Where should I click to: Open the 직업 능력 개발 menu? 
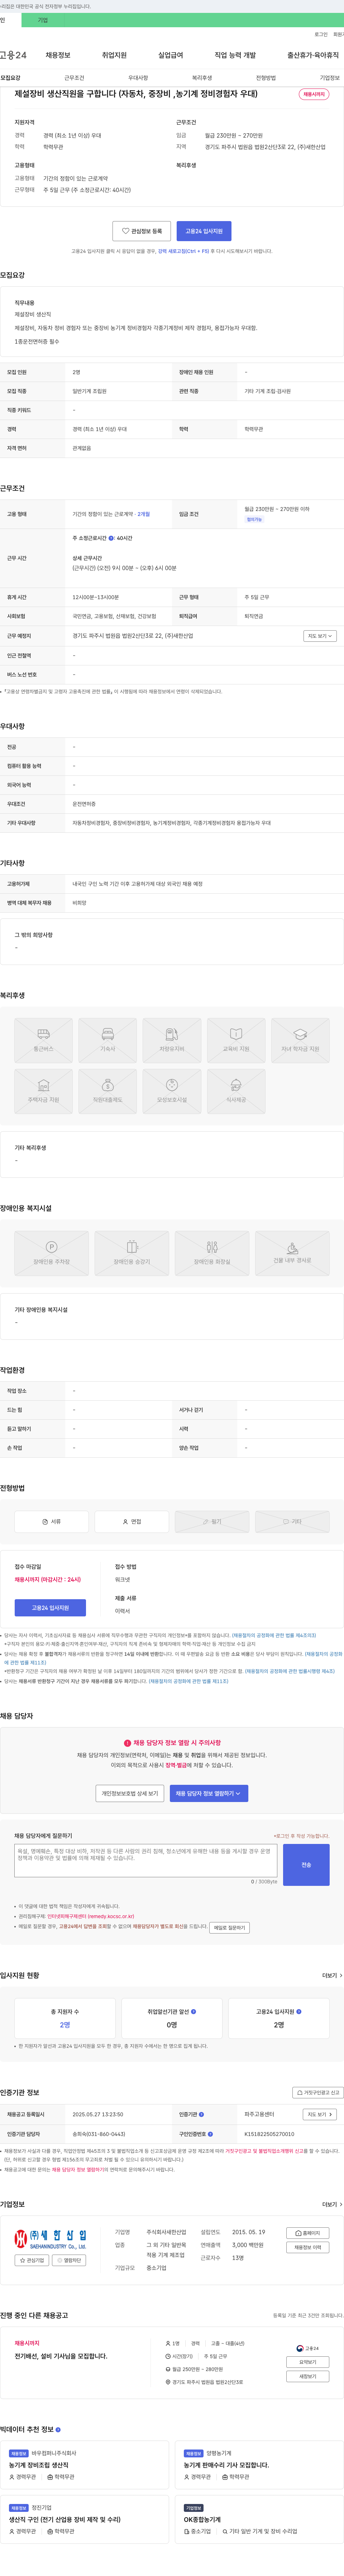235,55
